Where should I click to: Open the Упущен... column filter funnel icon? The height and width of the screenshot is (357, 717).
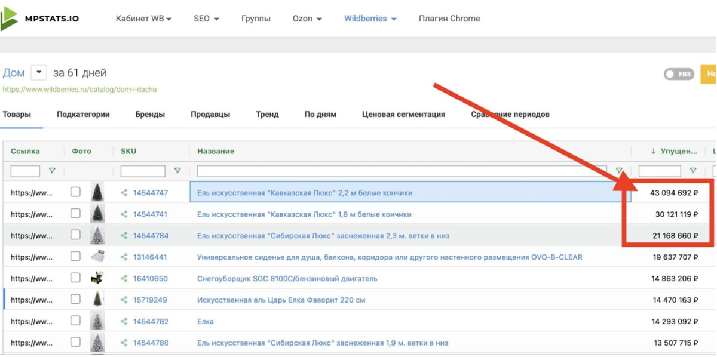[693, 171]
